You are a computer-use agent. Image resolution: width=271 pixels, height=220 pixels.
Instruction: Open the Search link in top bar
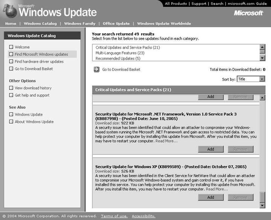[x=217, y=4]
